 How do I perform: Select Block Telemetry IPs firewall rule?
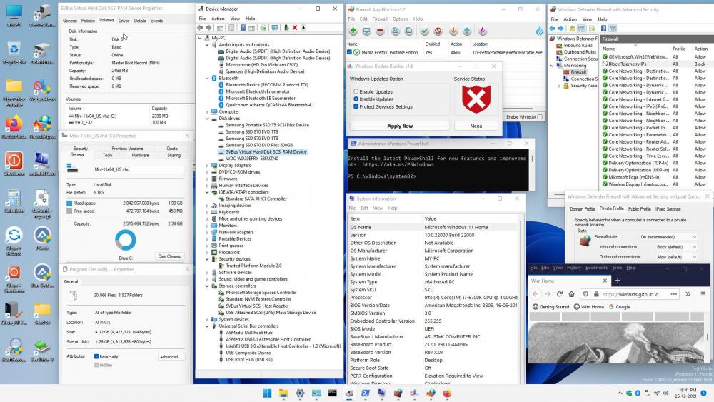[627, 64]
